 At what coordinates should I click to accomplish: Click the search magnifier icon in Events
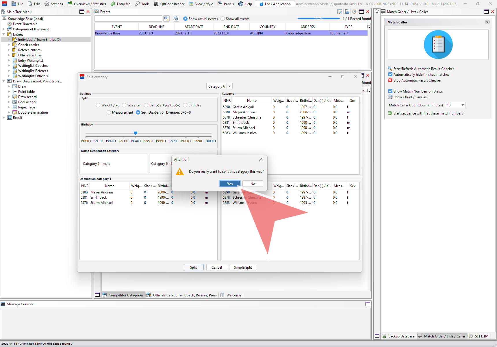click(166, 19)
